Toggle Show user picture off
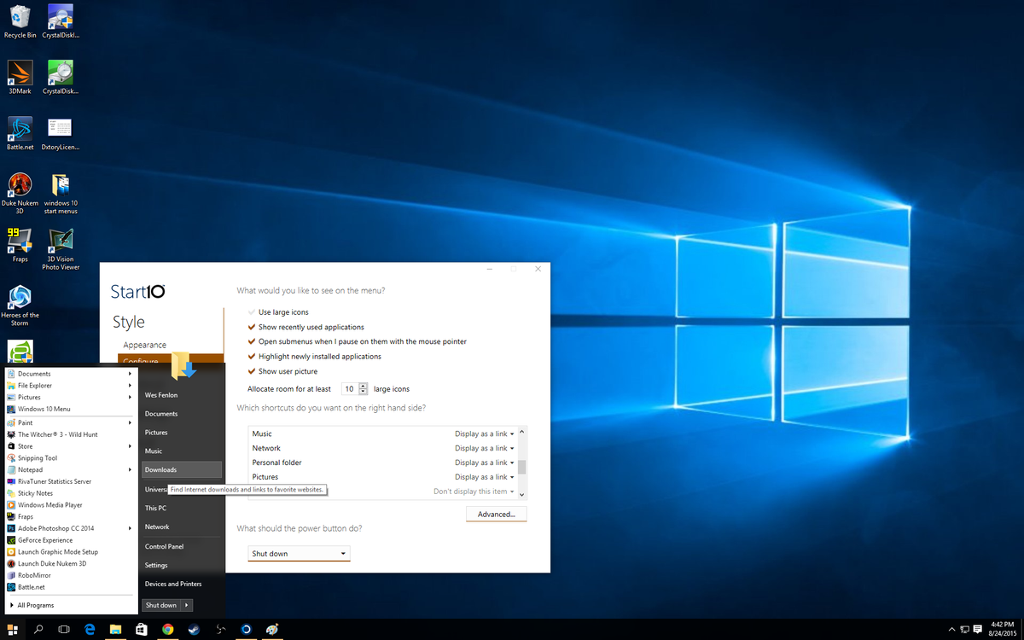The width and height of the screenshot is (1024, 640). [x=251, y=371]
